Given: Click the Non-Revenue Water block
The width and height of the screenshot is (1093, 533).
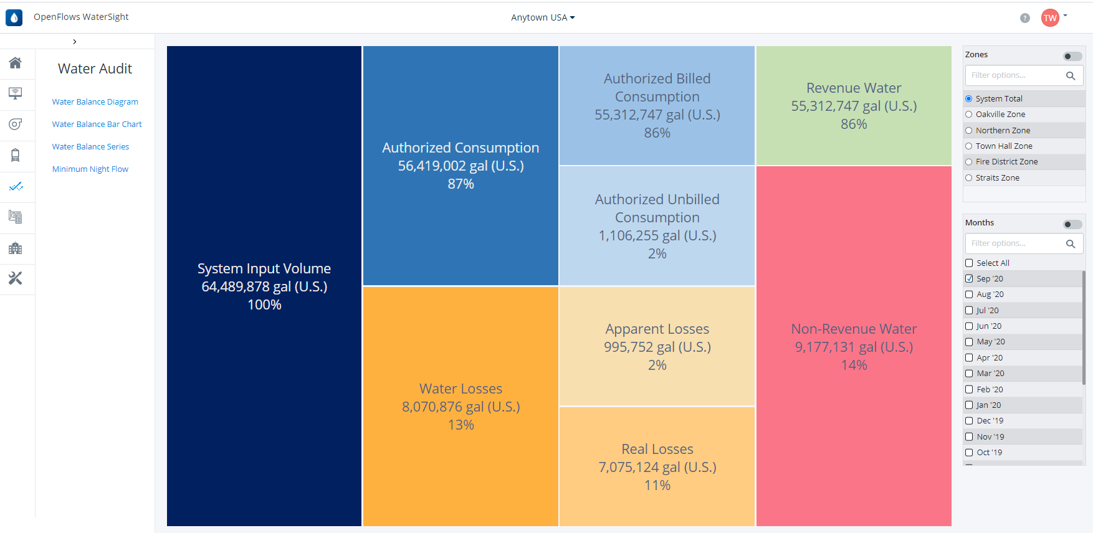Looking at the screenshot, I should (x=854, y=346).
